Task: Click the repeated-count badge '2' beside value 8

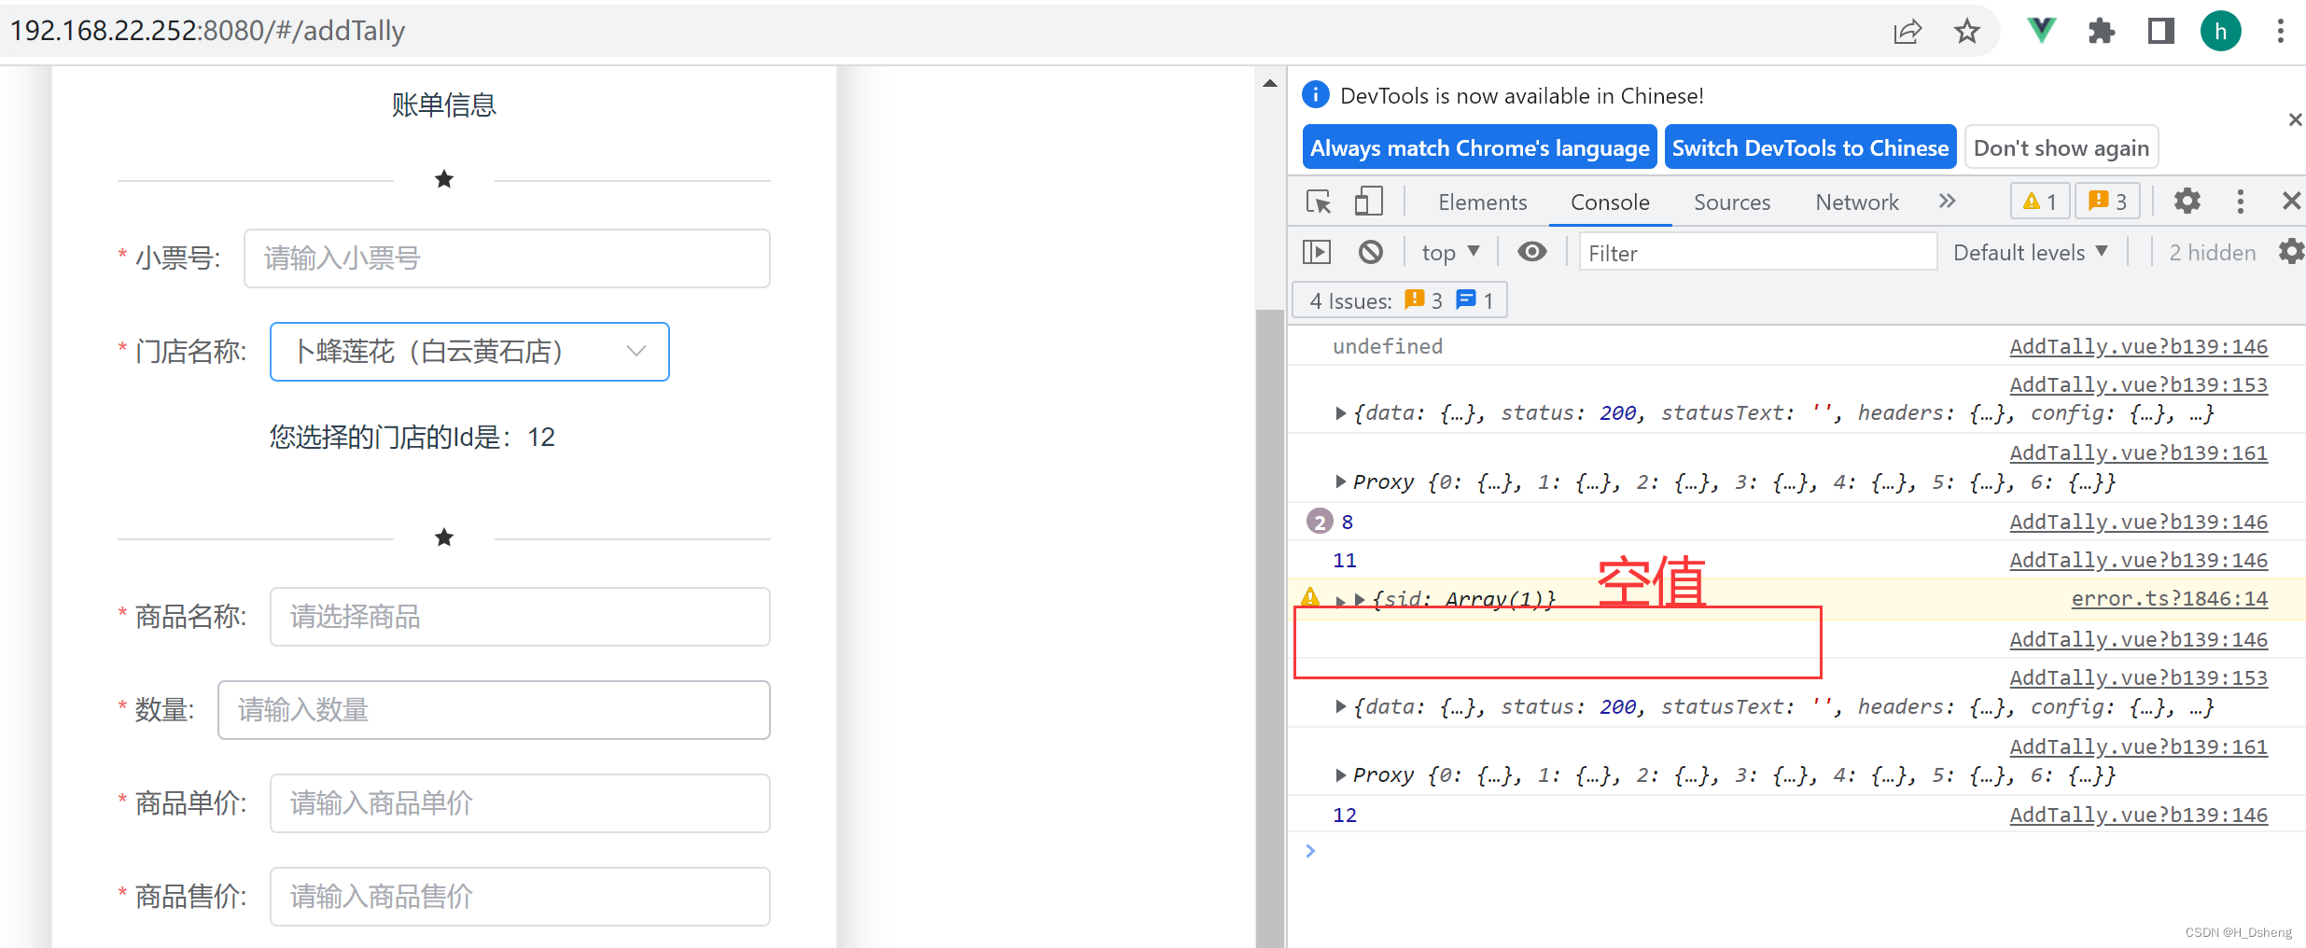Action: [x=1319, y=522]
